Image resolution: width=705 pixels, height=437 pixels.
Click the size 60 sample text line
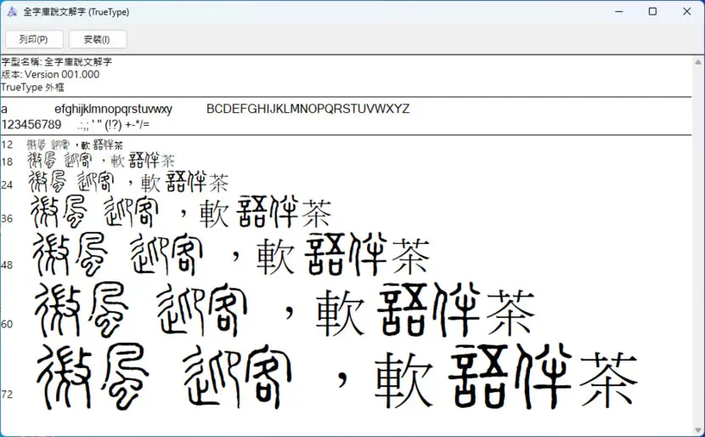click(285, 310)
